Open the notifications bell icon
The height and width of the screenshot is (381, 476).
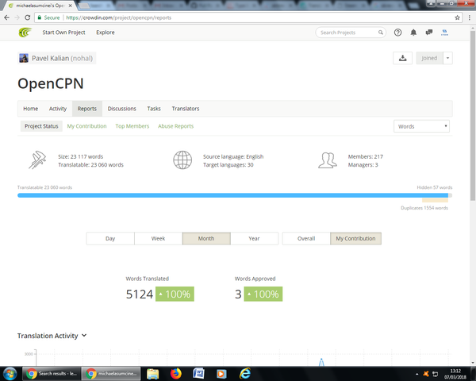[x=413, y=33]
